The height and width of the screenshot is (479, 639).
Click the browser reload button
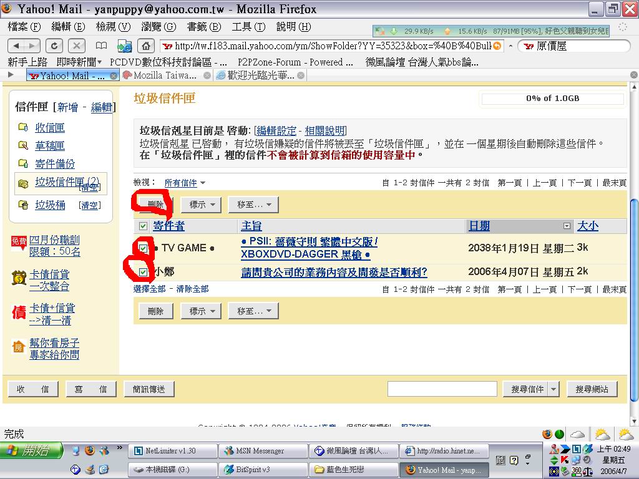pos(54,46)
